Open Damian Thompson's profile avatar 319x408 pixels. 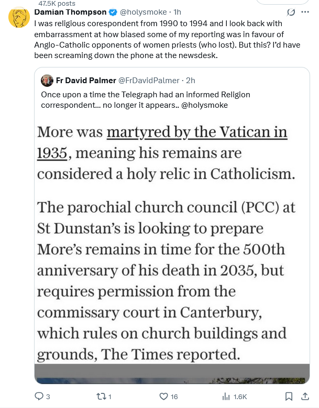pos(19,18)
